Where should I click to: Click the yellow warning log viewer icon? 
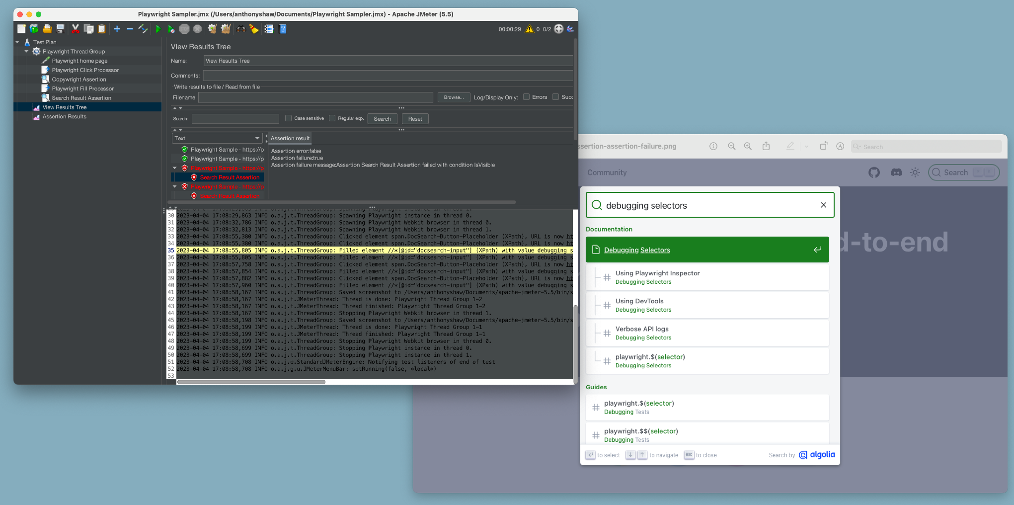pos(529,29)
